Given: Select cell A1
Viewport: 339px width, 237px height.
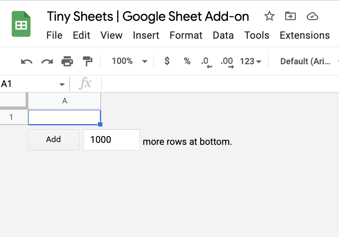Looking at the screenshot, I should (x=64, y=117).
